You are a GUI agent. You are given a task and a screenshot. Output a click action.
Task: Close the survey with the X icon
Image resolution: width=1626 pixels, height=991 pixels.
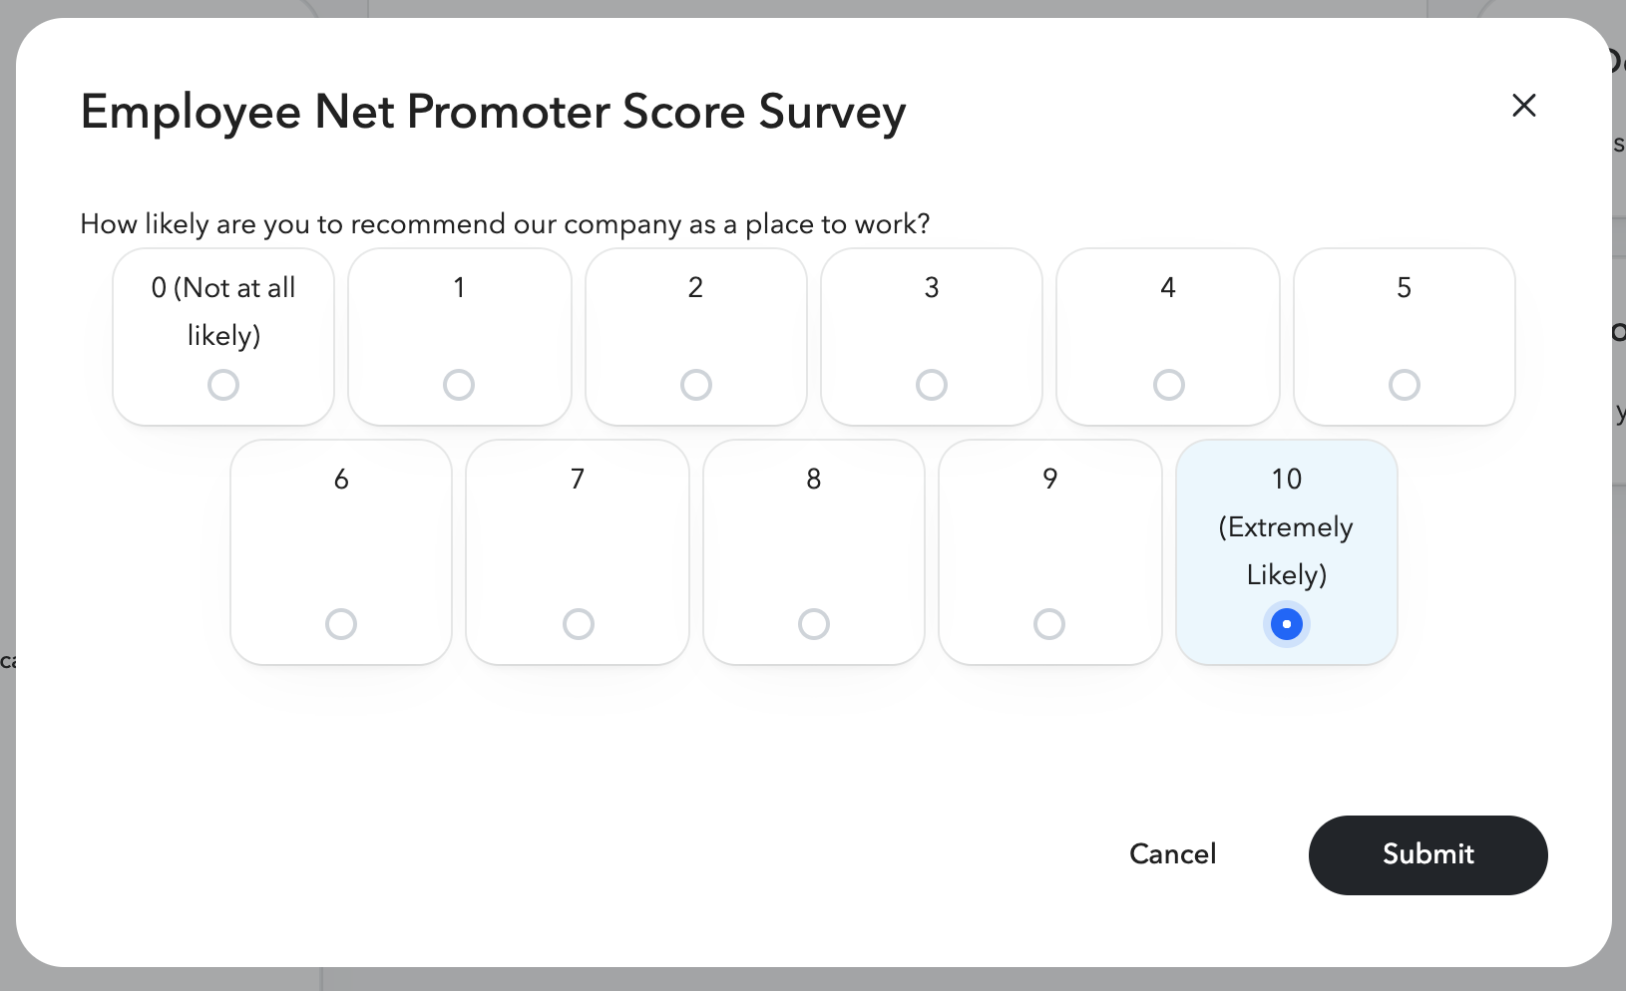click(x=1523, y=105)
